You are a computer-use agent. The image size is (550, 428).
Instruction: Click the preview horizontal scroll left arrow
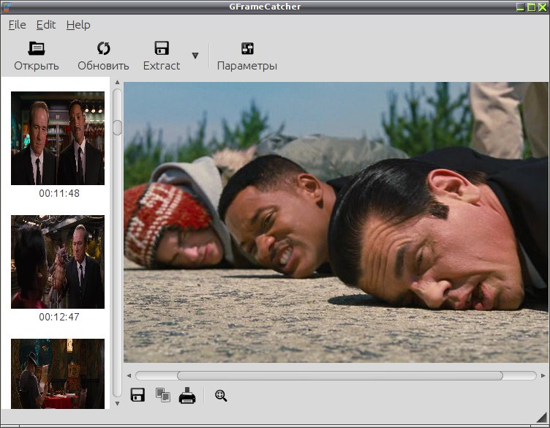point(129,375)
